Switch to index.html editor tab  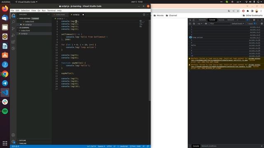(x=60, y=15)
